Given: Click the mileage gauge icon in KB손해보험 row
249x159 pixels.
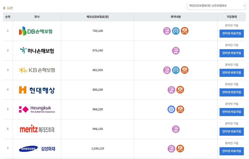Looking at the screenshot, I should (176, 70).
